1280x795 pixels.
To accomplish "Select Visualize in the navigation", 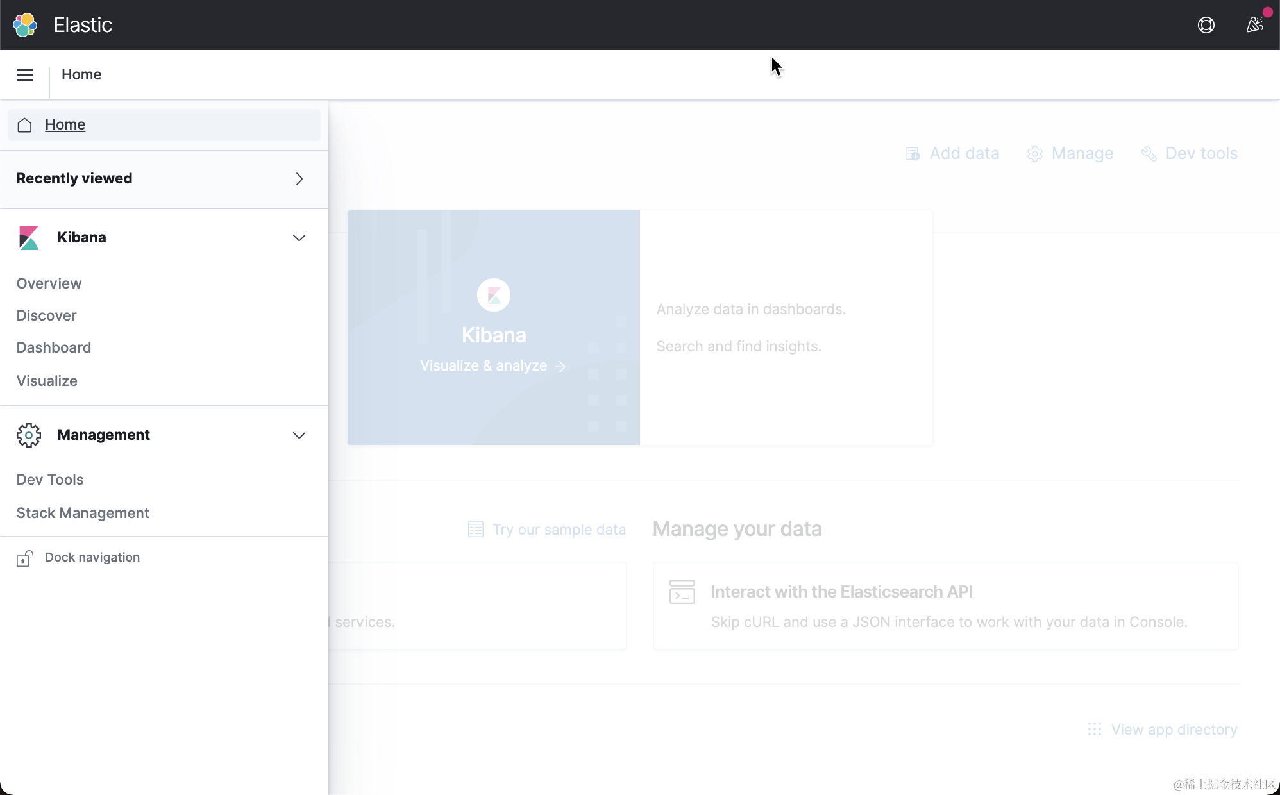I will 47,381.
